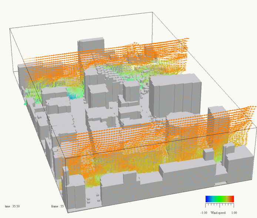Click the wind speed color gradient bar
The image size is (257, 218).
point(220,199)
